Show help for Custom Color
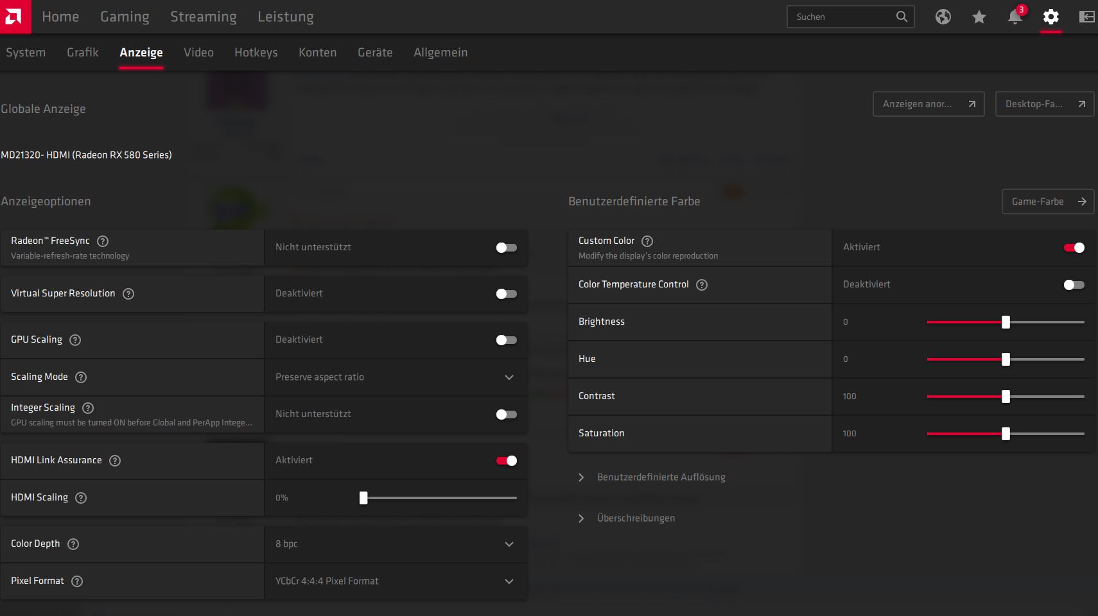 tap(647, 241)
